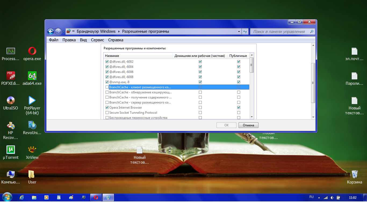This screenshot has width=367, height=206.
Task: Open UltraISO desktop shortcut
Action: (11, 101)
